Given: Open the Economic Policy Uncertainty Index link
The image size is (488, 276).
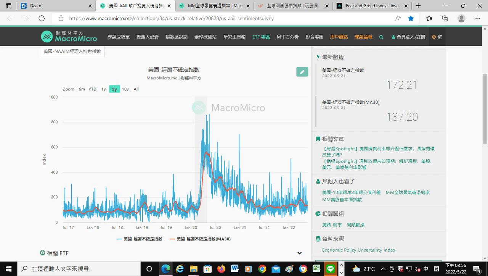Looking at the screenshot, I should coord(358,250).
